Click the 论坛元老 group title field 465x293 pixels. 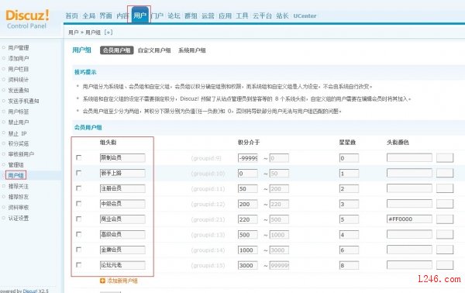tap(122, 265)
